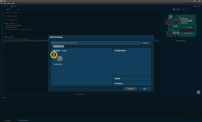202x122 pixels.
Task: Click the upload arrow toolbar icon
Action: tap(7, 6)
